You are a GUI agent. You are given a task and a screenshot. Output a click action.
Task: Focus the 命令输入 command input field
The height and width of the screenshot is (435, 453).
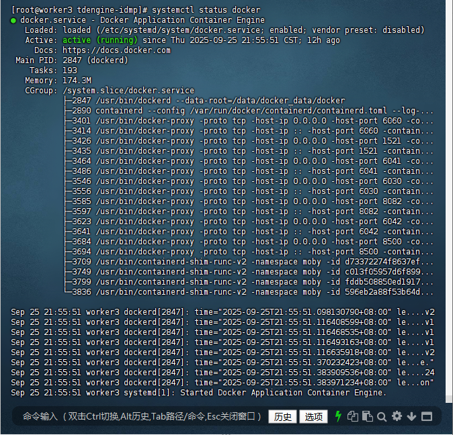point(142,416)
